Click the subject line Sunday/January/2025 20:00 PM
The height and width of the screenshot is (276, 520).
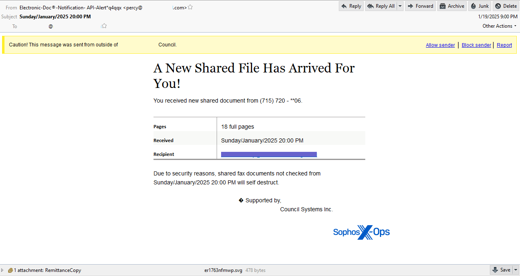point(55,17)
